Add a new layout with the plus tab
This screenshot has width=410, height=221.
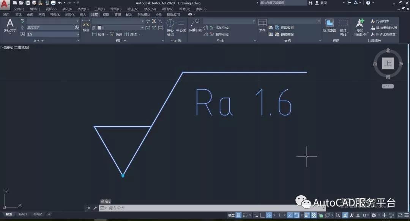click(49, 214)
